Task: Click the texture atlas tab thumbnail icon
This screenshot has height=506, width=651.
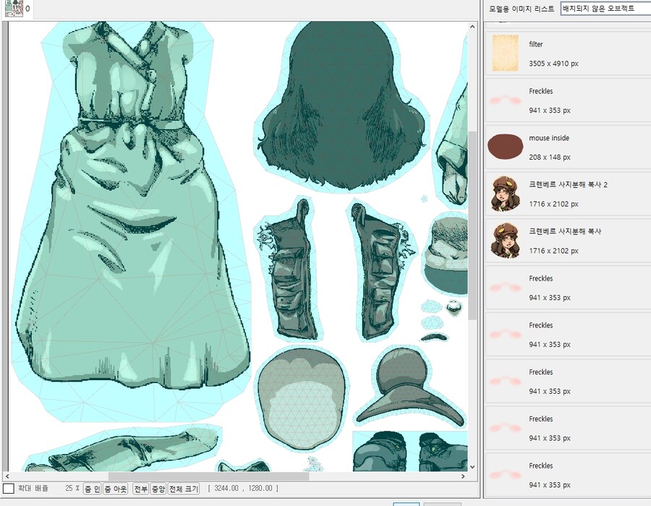Action: pyautogui.click(x=14, y=9)
